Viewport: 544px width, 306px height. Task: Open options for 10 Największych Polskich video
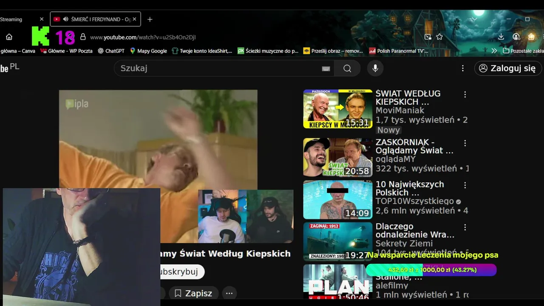(465, 185)
